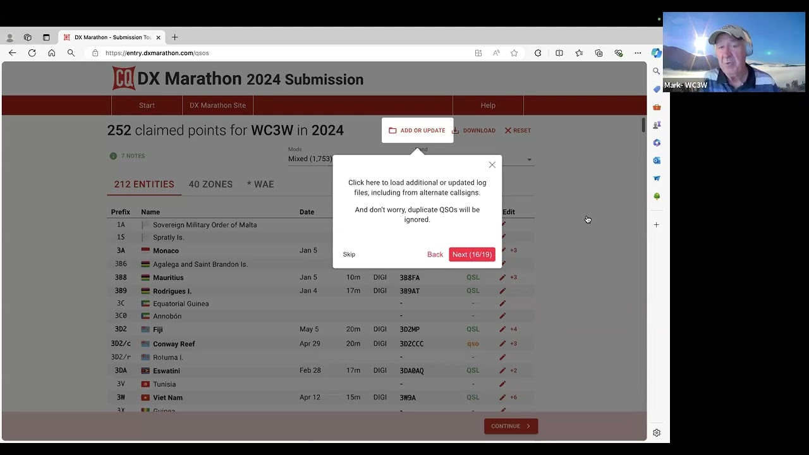
Task: Sort table by Name column header
Action: (150, 212)
